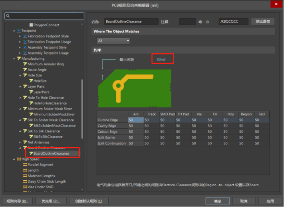
Task: Click the rule name input field
Action: click(x=131, y=21)
